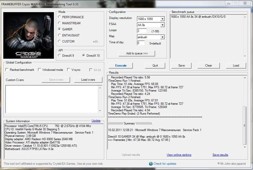Open the View online ranking link
Image resolution: width=253 pixels, height=170 pixels.
(x=179, y=155)
